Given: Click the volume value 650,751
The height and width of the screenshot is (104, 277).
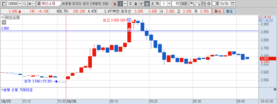Looking at the screenshot, I should coord(63,11).
